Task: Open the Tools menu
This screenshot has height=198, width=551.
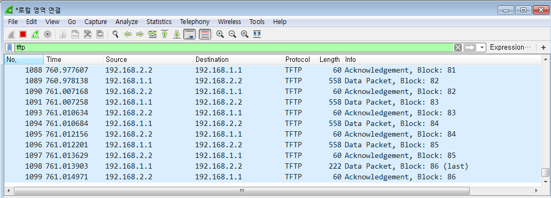Action: (x=257, y=22)
